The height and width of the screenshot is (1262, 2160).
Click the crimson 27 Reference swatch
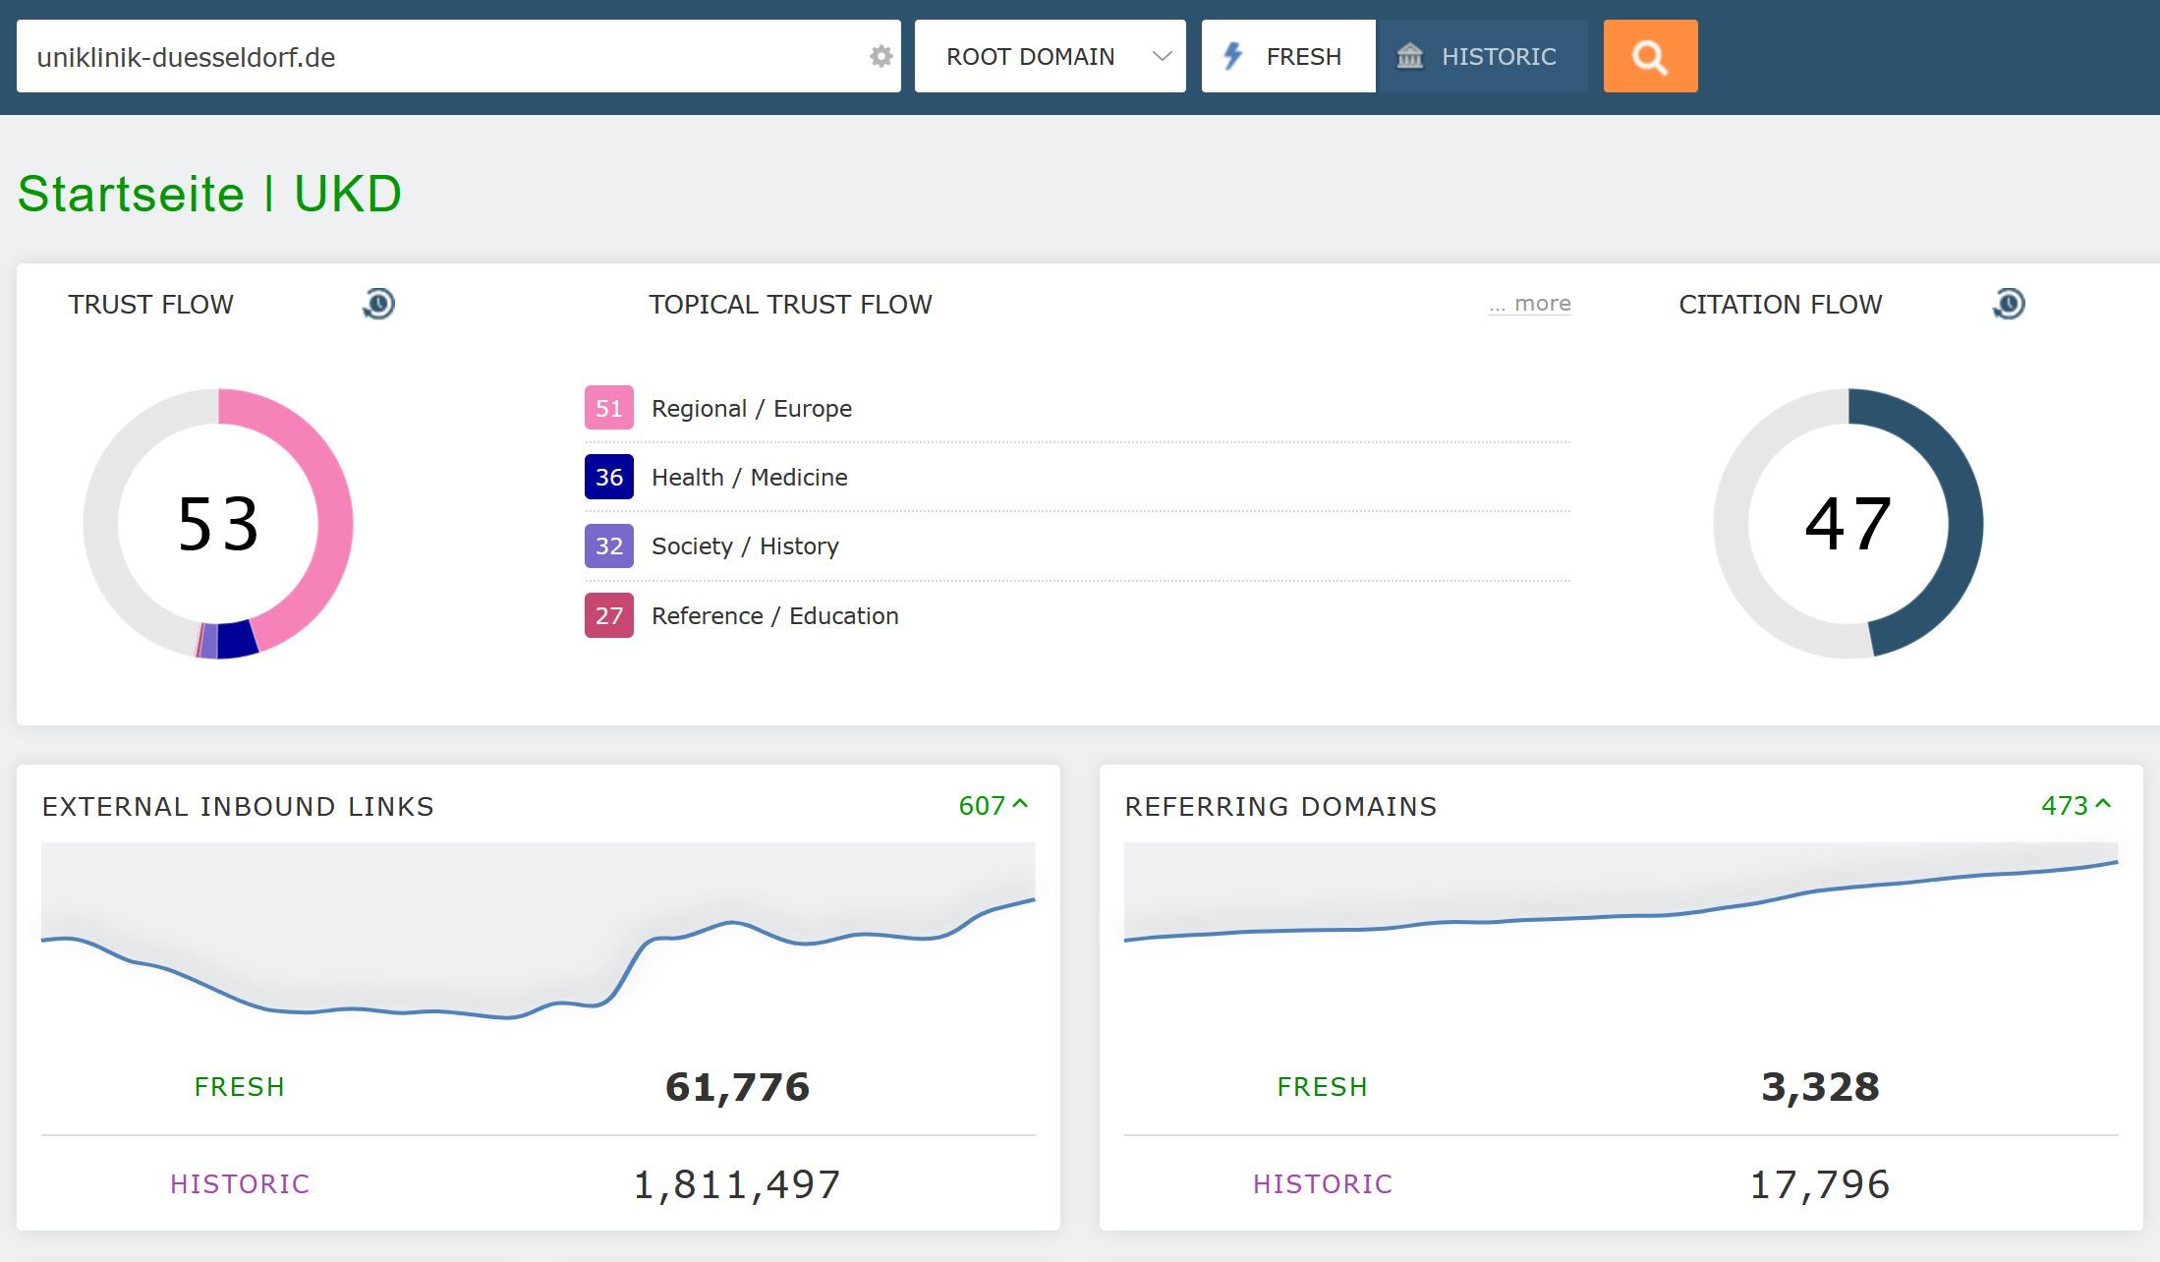point(609,615)
